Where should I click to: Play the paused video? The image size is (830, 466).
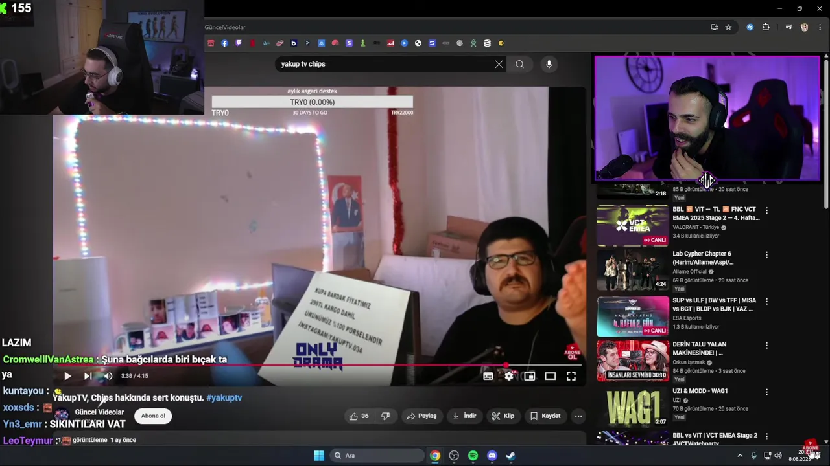pos(67,376)
